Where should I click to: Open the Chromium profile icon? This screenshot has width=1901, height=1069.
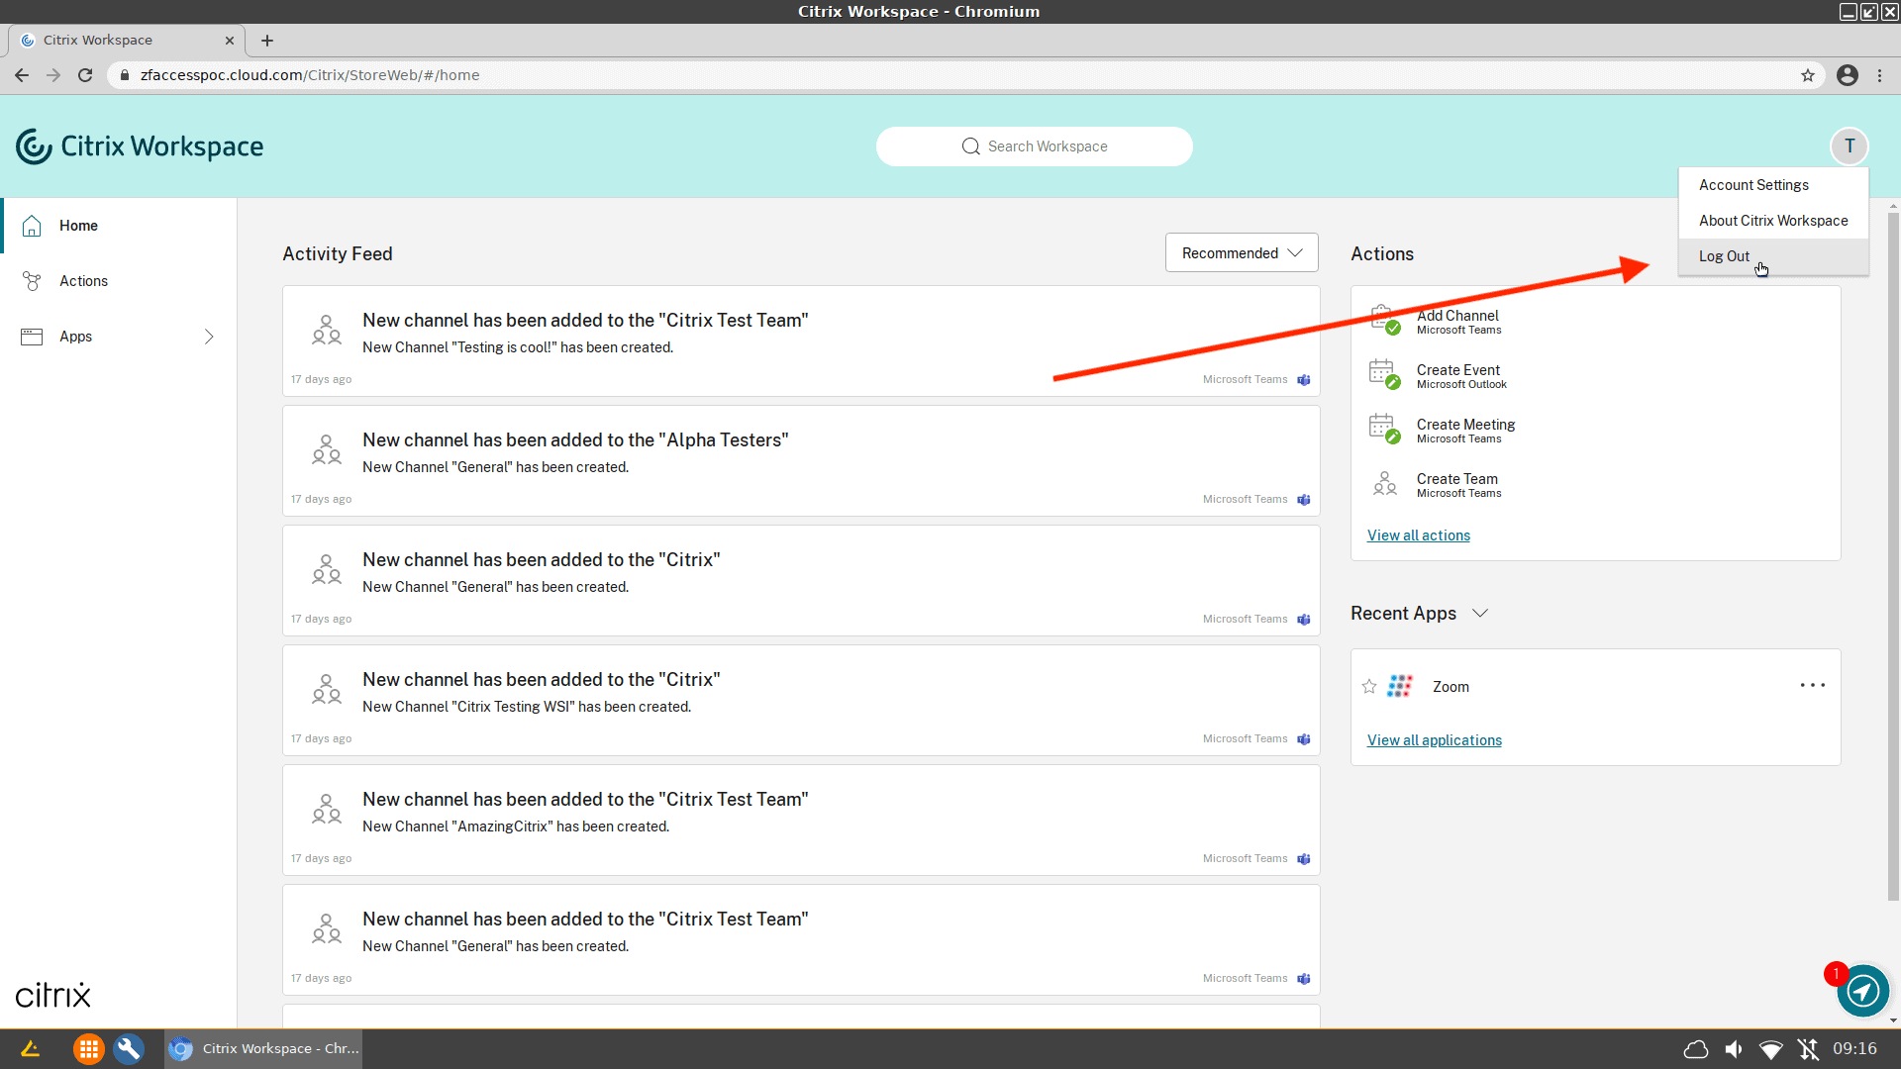(1848, 75)
